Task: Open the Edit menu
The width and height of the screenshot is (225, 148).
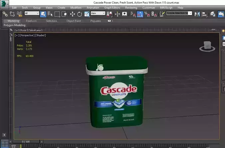Action: pos(14,8)
